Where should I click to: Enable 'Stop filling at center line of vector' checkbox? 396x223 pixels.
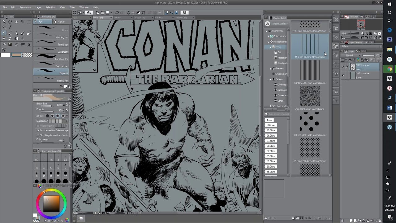click(38, 135)
